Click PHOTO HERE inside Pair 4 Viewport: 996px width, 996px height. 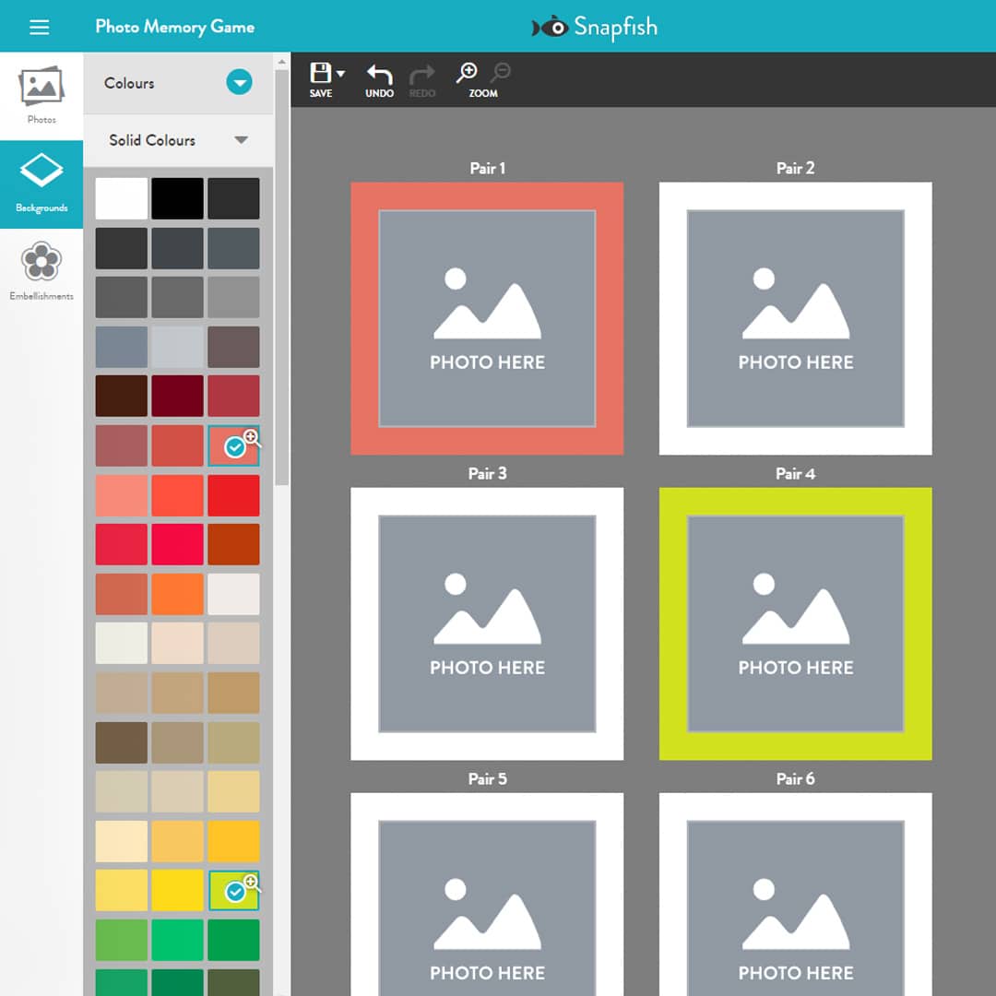pyautogui.click(x=795, y=667)
